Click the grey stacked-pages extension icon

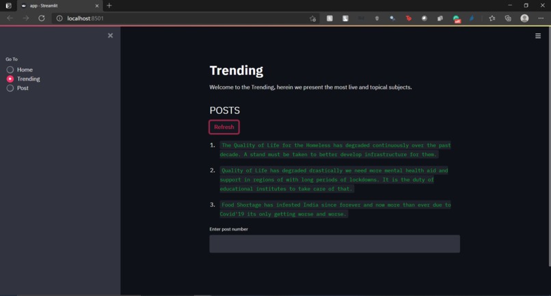[440, 18]
